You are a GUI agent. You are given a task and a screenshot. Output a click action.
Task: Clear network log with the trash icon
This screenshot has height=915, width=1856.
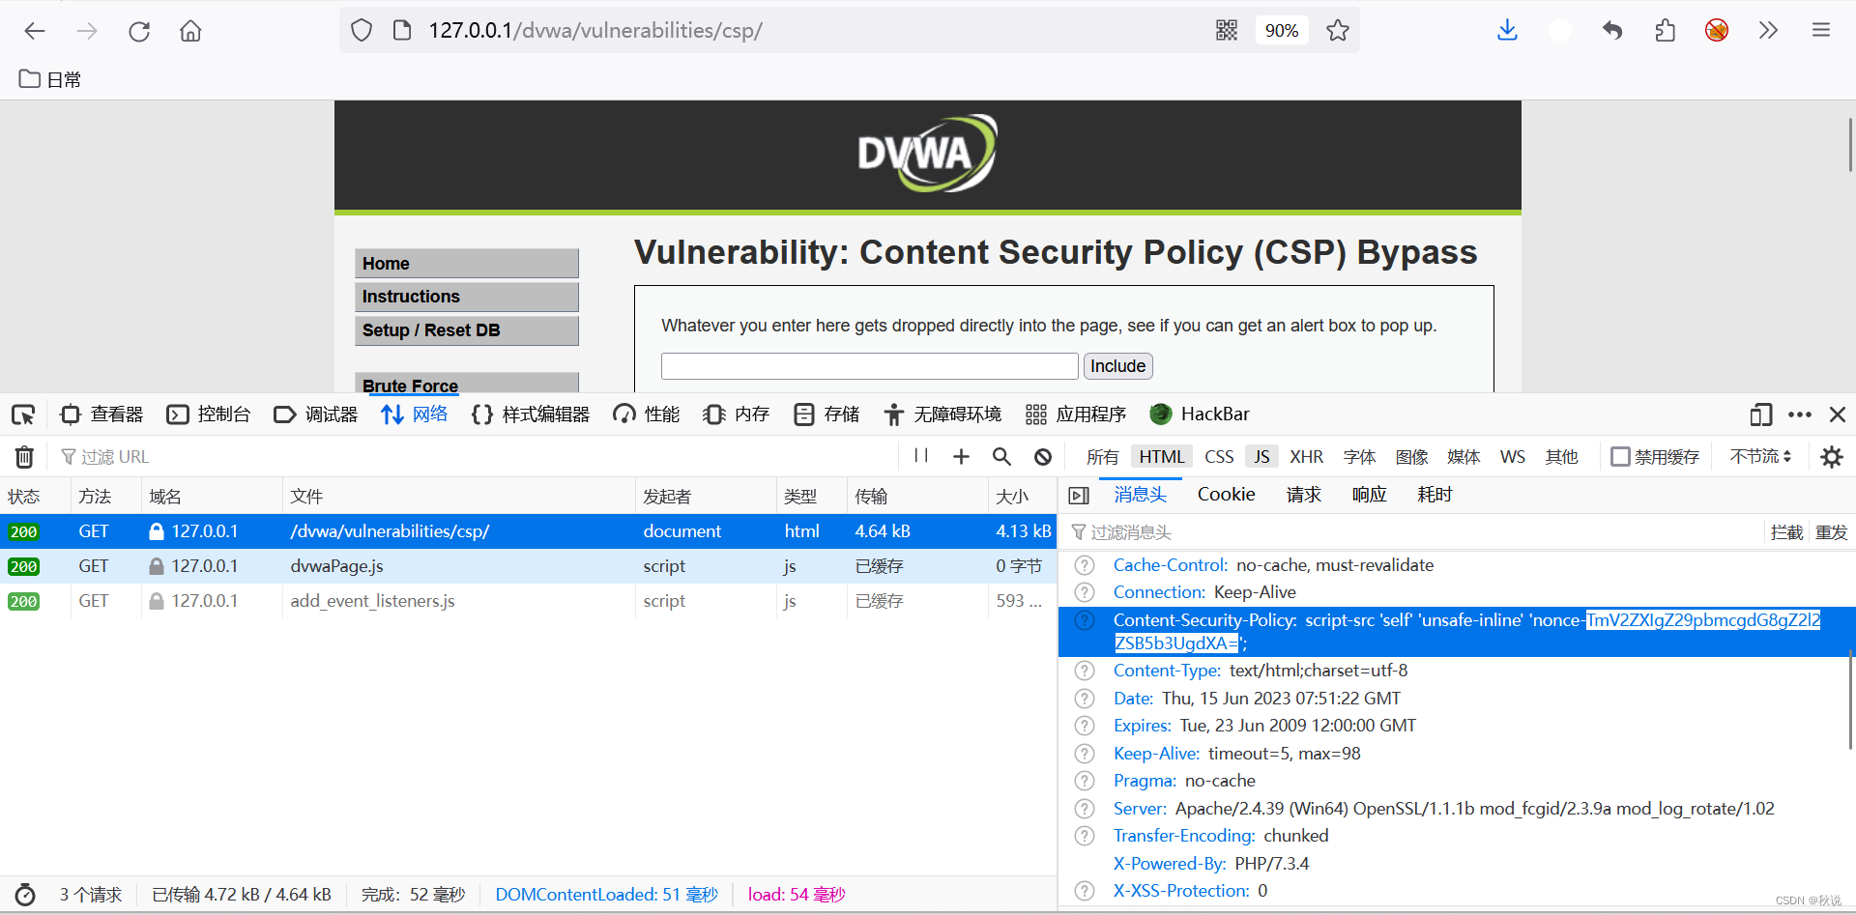(24, 457)
